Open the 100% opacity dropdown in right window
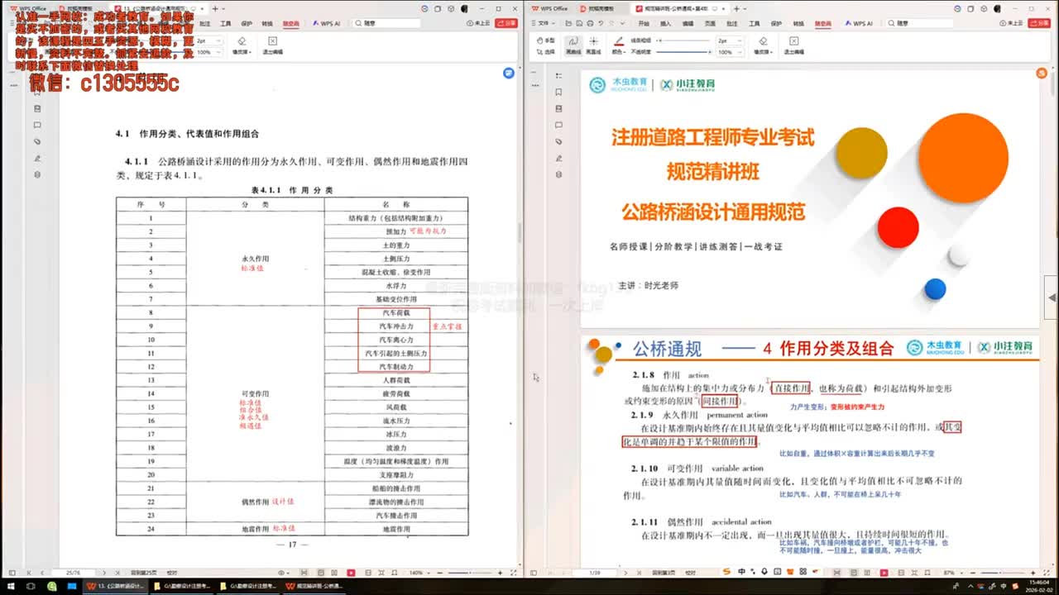The height and width of the screenshot is (595, 1059). click(x=729, y=52)
